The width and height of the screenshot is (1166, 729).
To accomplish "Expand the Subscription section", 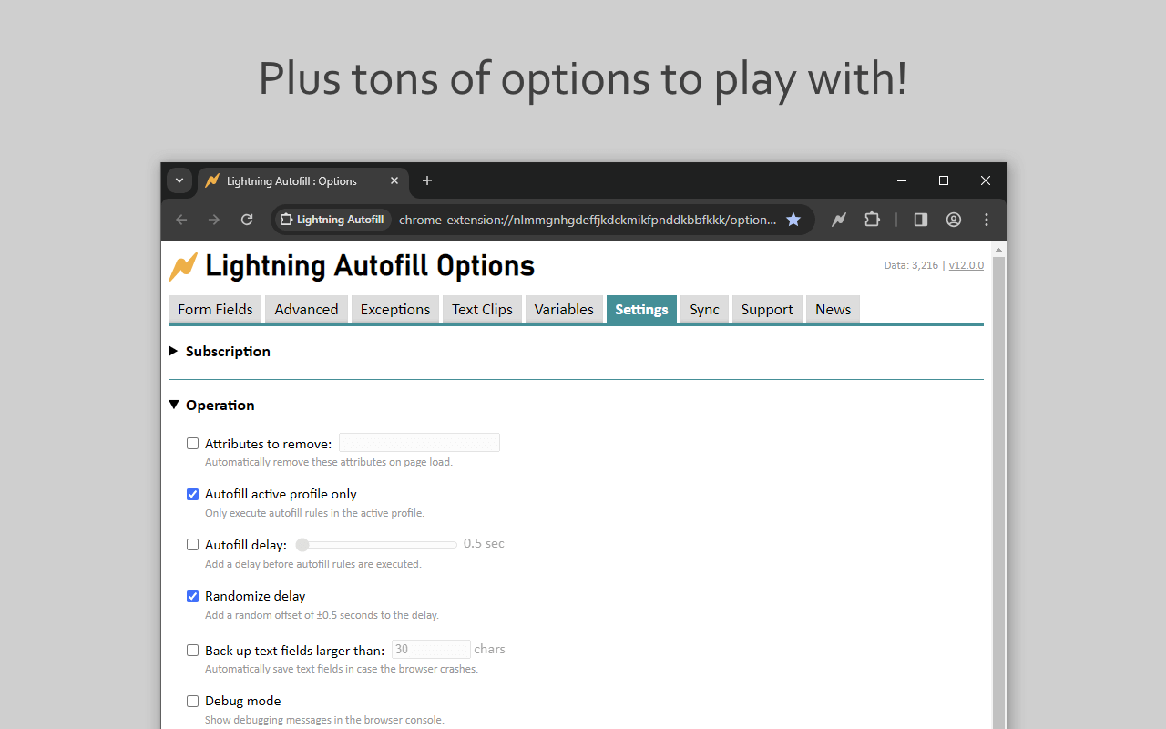I will 220,351.
